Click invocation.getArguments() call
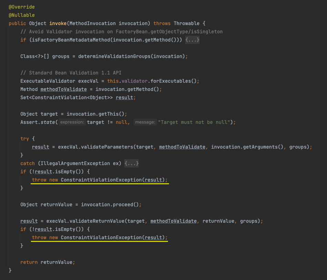This screenshot has height=280, width=327. click(247, 147)
